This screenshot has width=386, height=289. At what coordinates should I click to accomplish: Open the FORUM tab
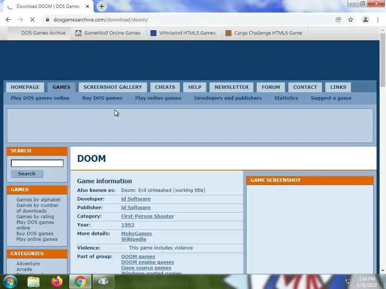click(271, 87)
